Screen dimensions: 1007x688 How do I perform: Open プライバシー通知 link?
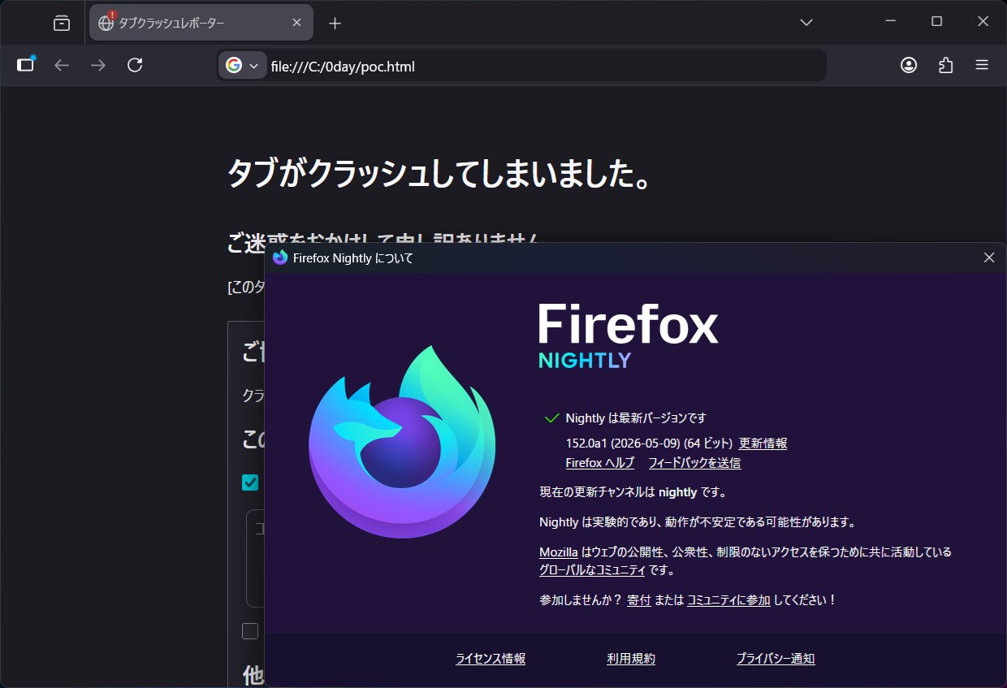[776, 659]
